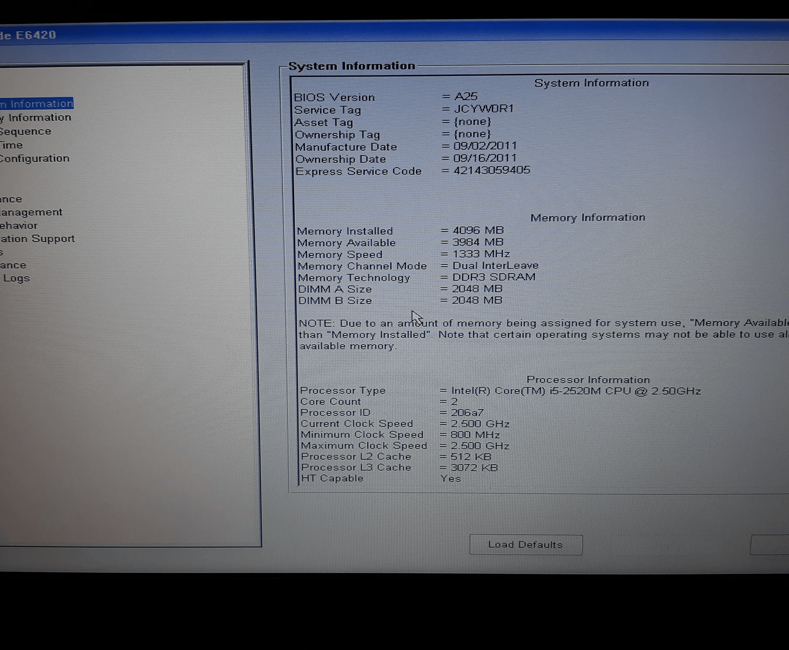Screen dimensions: 789x650
Task: Open the Boot Sequence tree item
Action: click(x=25, y=131)
